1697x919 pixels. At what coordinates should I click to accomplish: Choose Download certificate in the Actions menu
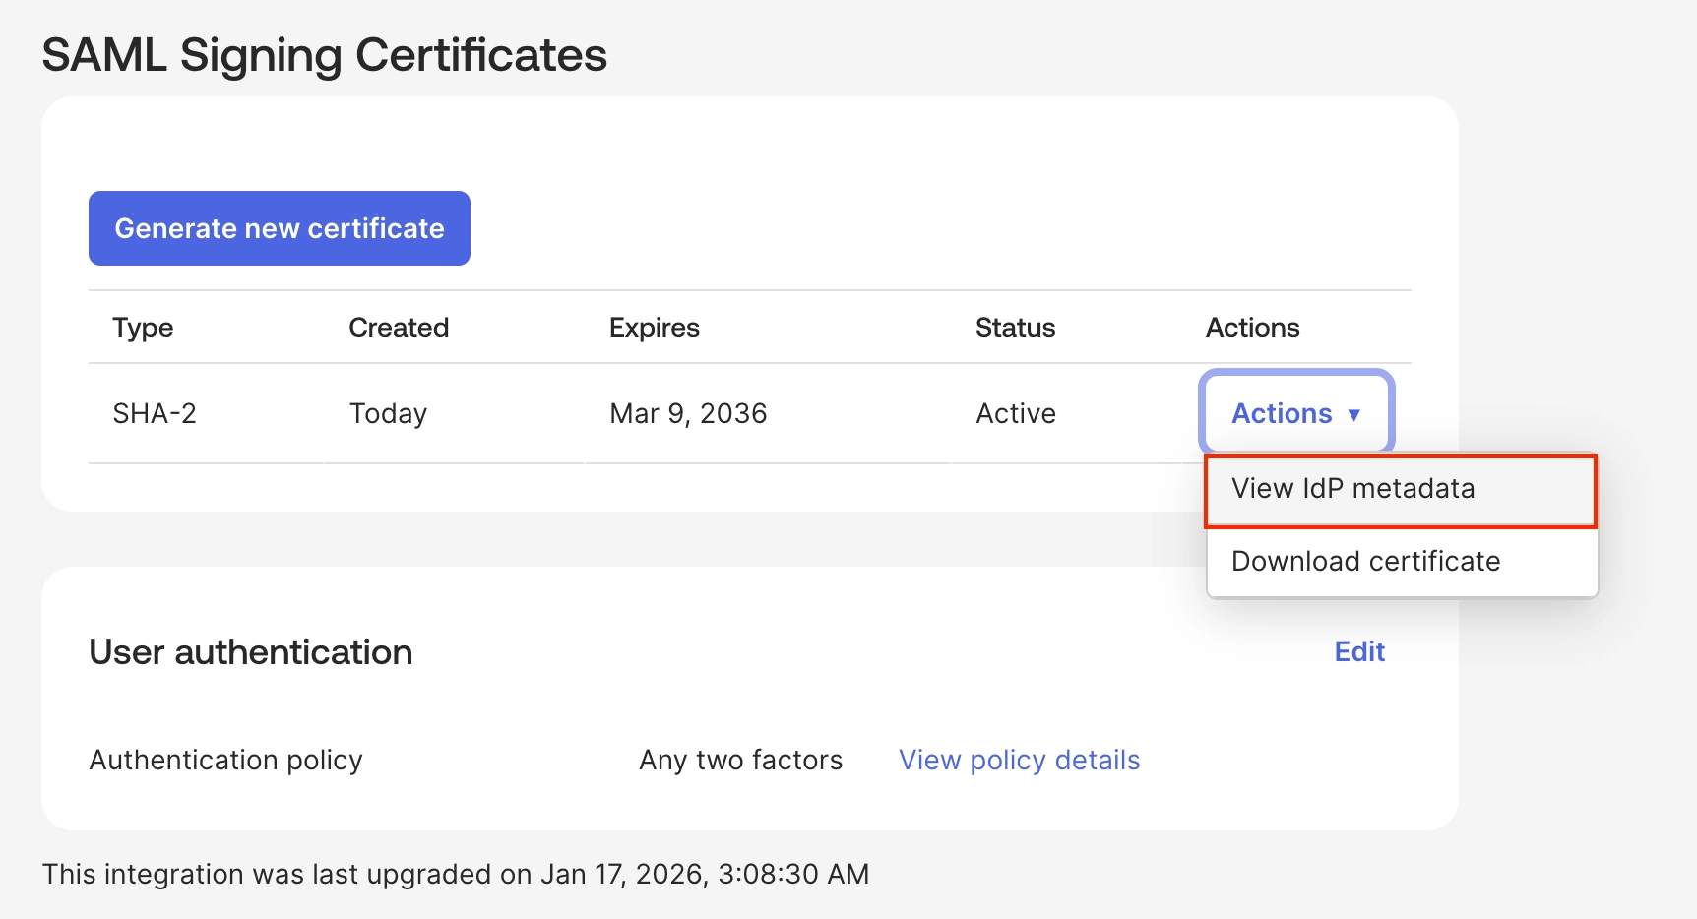pos(1365,562)
